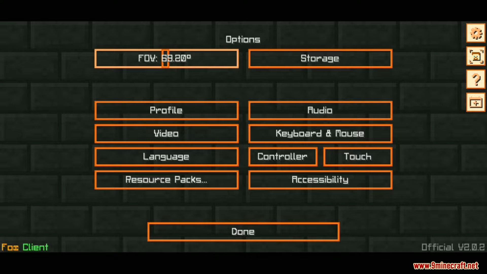487x274 pixels.
Task: Open the Language settings panel
Action: point(166,157)
